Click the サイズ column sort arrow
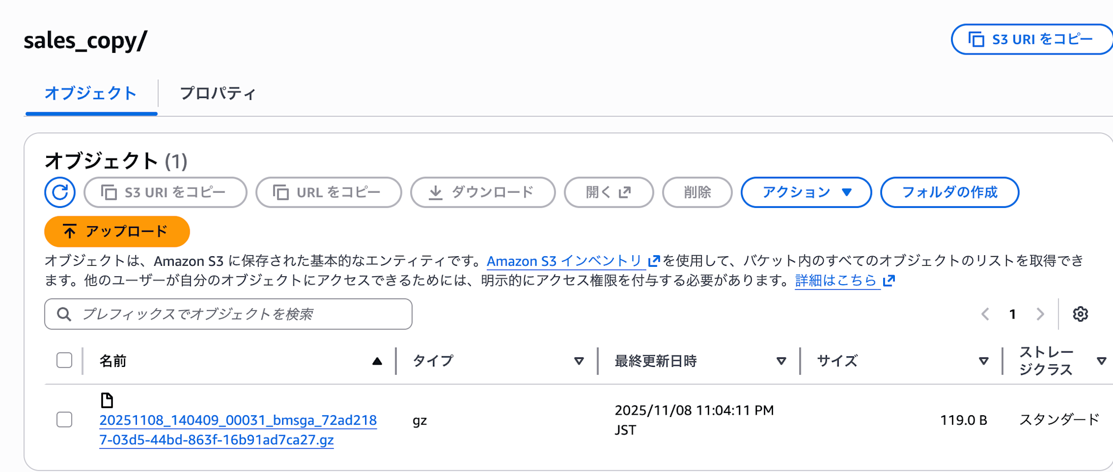The width and height of the screenshot is (1113, 472). pyautogui.click(x=983, y=361)
